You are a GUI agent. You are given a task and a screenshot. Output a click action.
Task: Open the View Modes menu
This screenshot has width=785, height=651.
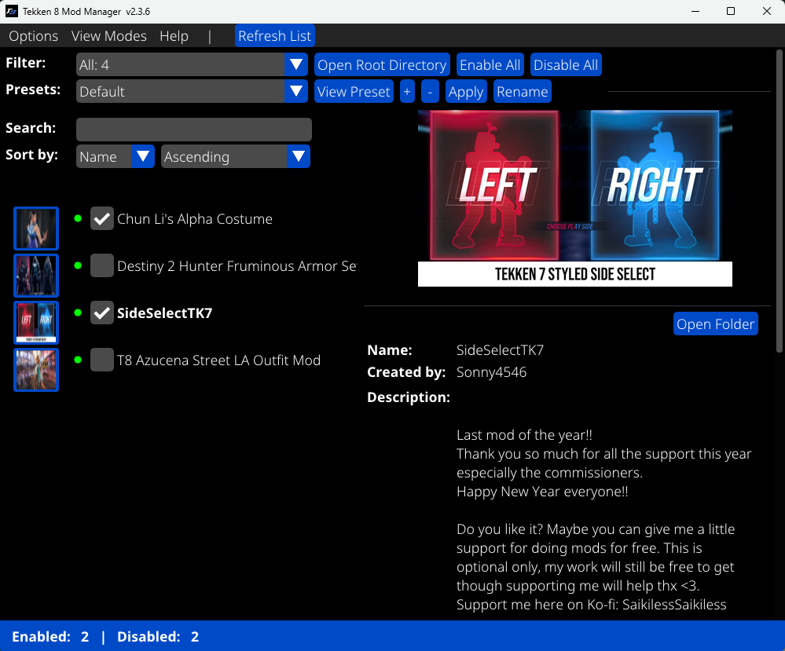(x=108, y=36)
